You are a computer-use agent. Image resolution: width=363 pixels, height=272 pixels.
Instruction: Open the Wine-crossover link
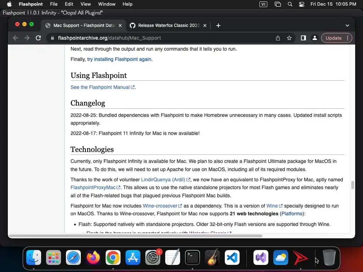point(162,206)
